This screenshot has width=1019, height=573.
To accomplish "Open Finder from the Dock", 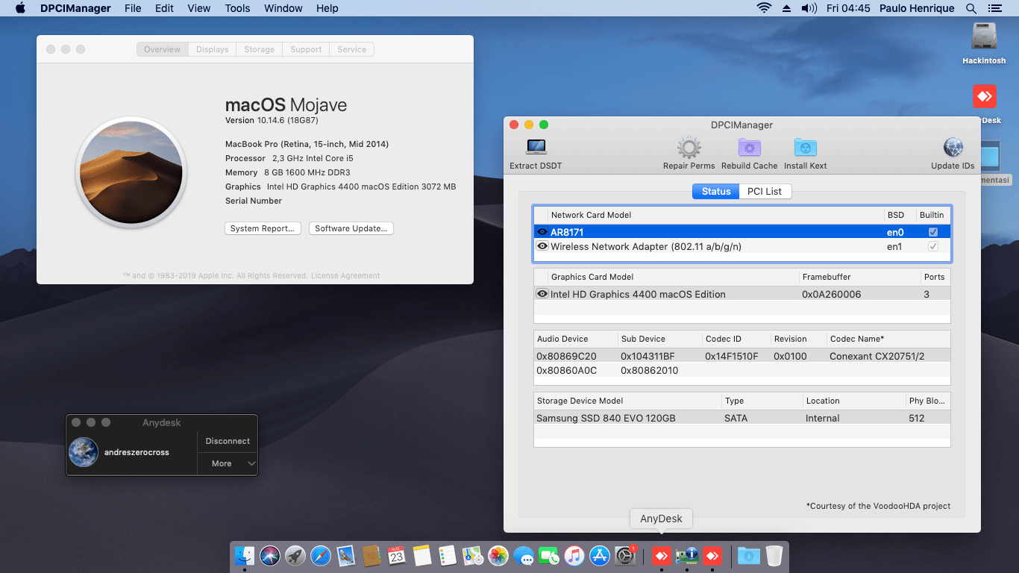I will pyautogui.click(x=245, y=556).
